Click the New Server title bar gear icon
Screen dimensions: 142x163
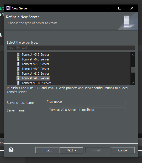[x=8, y=8]
